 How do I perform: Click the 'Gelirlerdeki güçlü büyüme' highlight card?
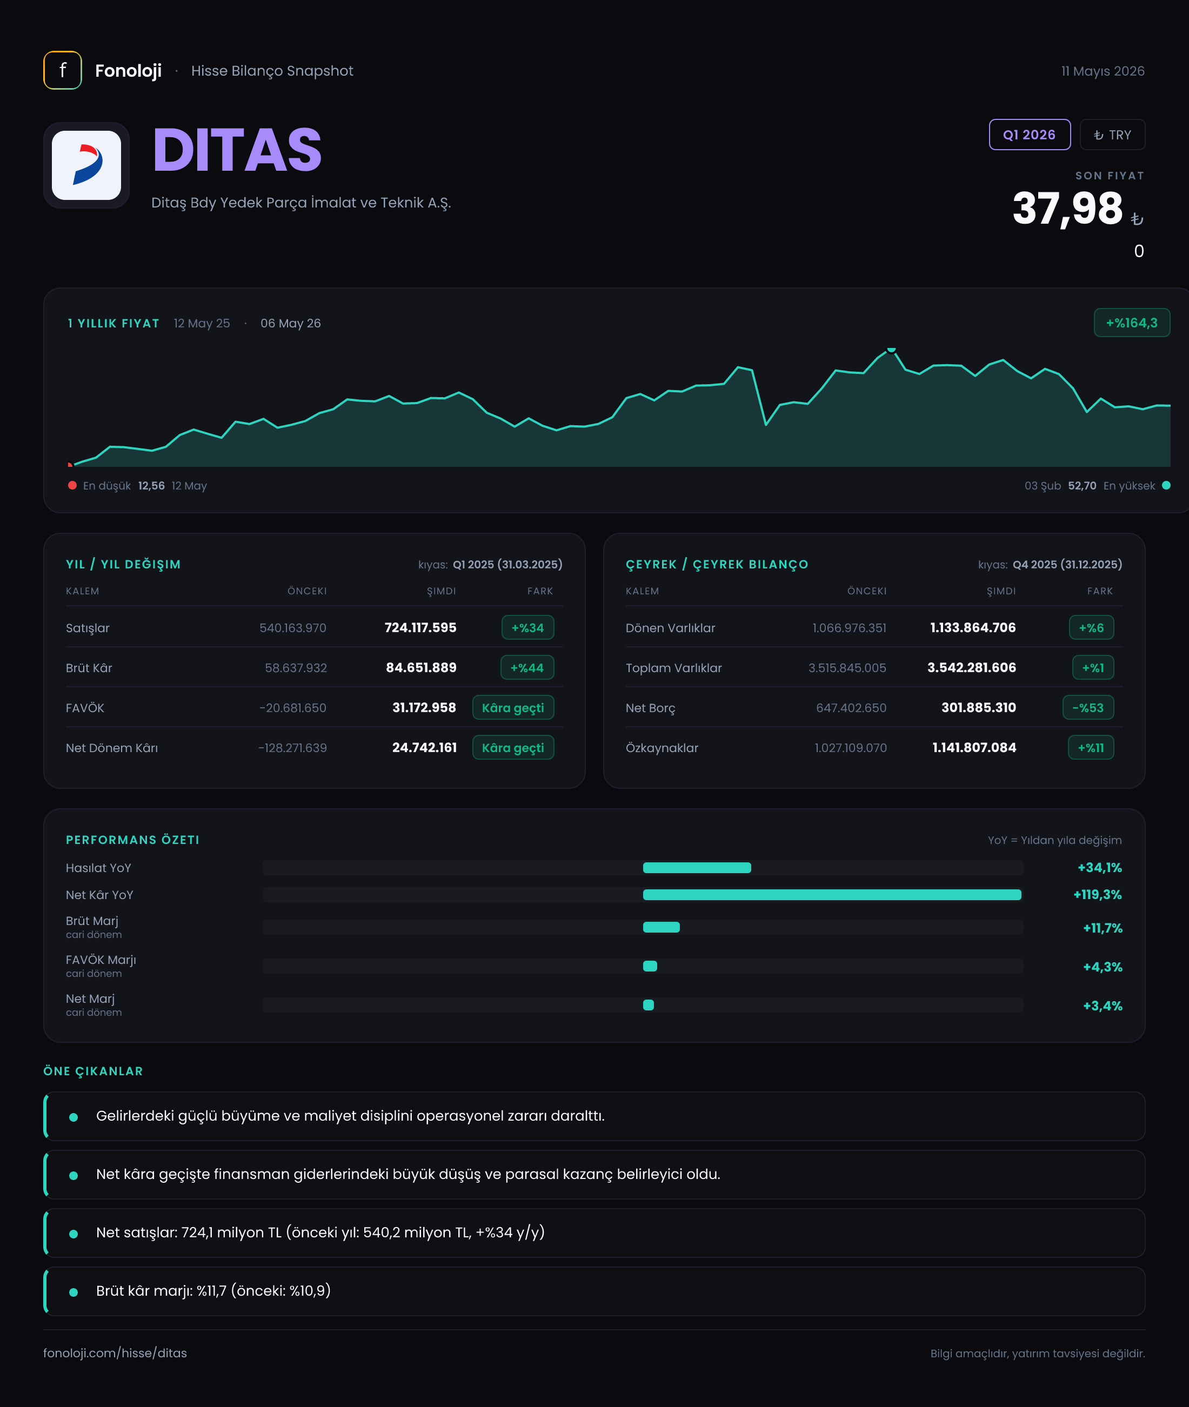click(x=594, y=1116)
